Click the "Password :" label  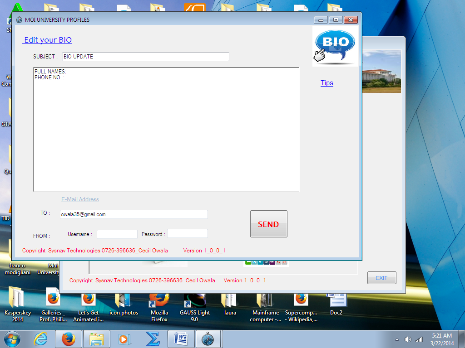[153, 234]
